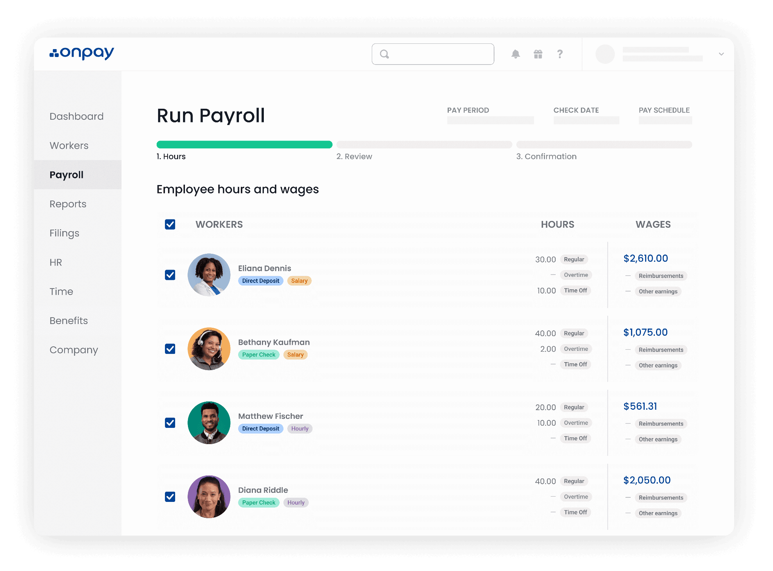Click Diana's Other earnings tag
773x571 pixels.
[658, 513]
